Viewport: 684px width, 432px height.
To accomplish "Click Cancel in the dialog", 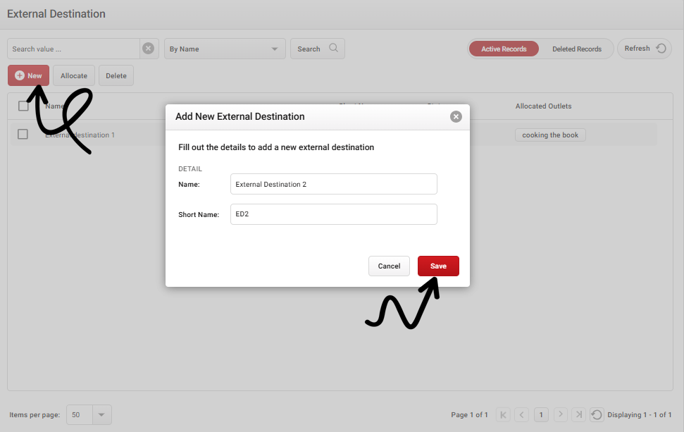I will (x=389, y=266).
